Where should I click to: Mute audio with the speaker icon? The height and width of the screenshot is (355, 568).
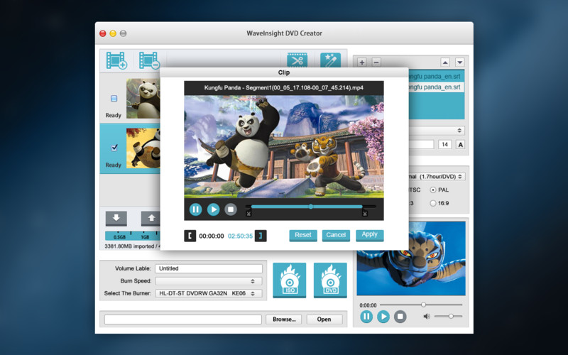pos(427,316)
